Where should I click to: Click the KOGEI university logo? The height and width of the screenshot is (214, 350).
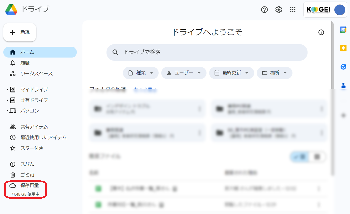pos(319,10)
